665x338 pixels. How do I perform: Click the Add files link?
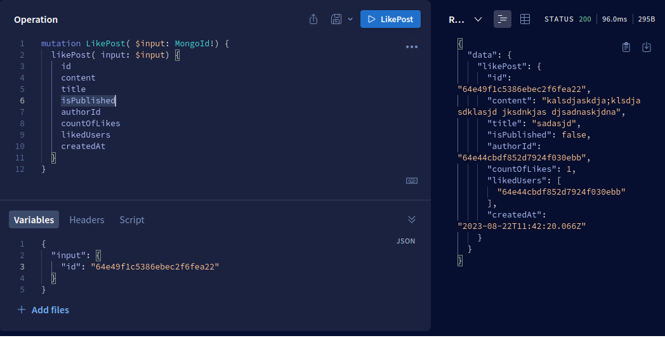pos(50,310)
